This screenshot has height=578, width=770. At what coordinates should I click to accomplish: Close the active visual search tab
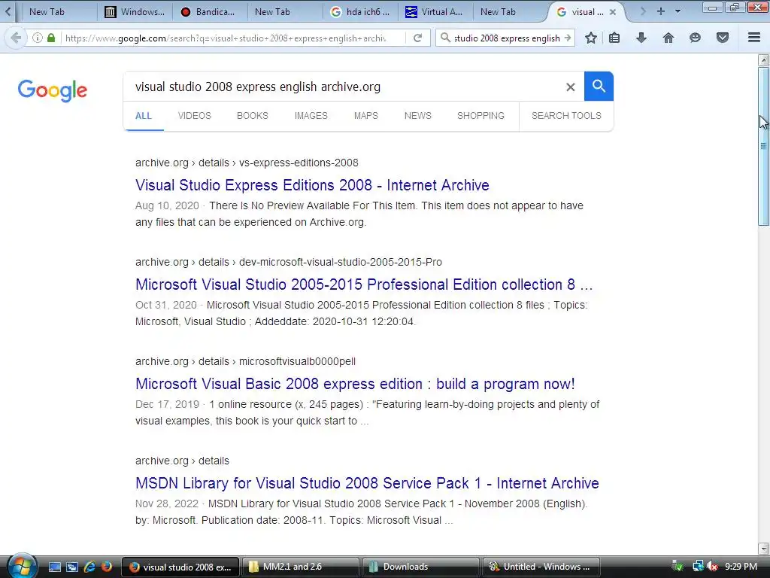tap(613, 12)
